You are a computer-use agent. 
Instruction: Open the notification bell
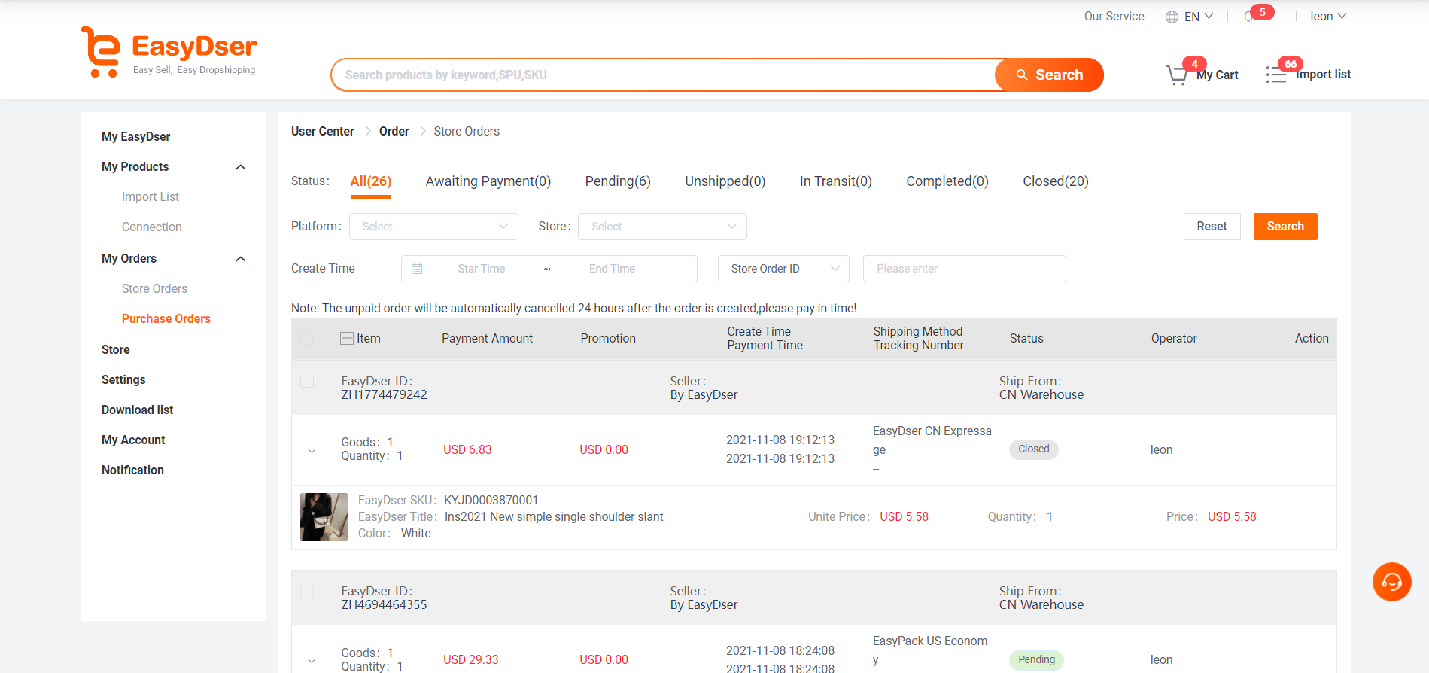[x=1248, y=17]
